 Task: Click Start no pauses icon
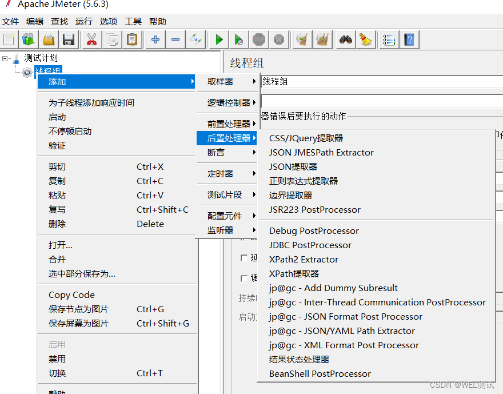point(239,39)
